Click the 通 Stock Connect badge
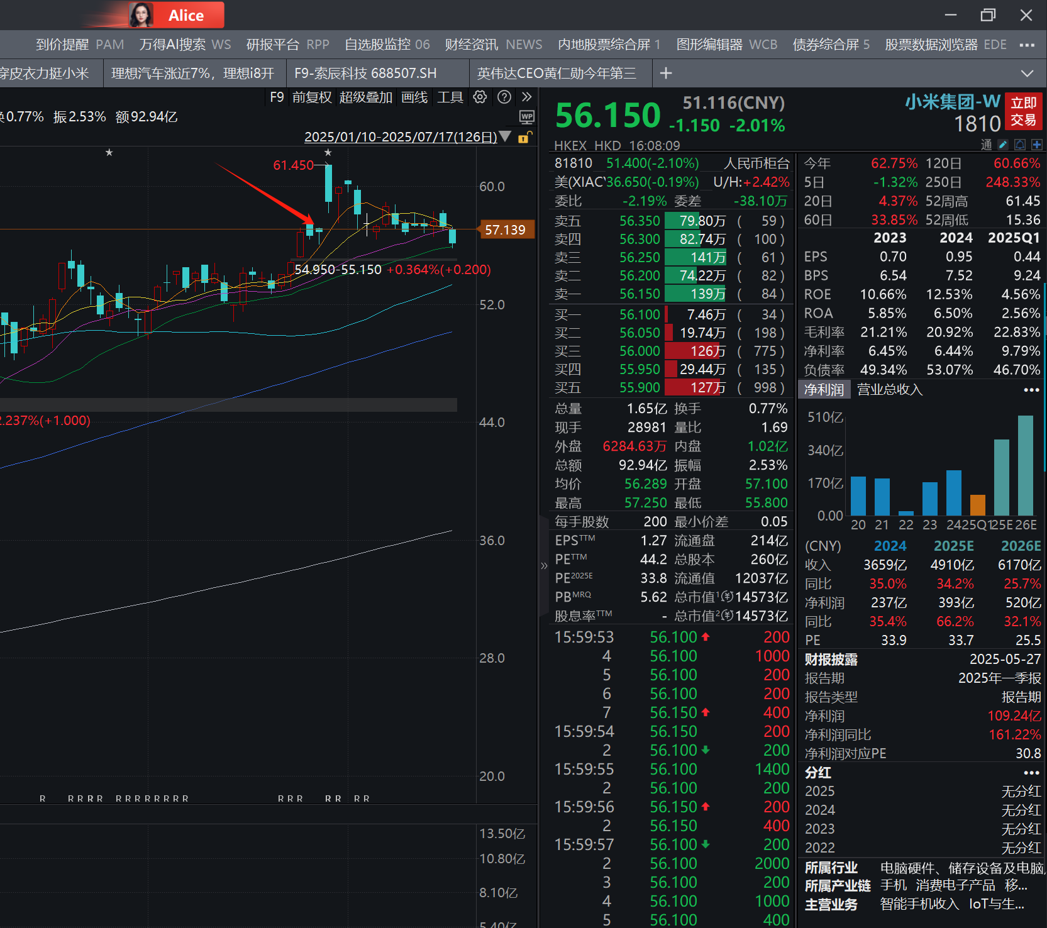 tap(986, 145)
